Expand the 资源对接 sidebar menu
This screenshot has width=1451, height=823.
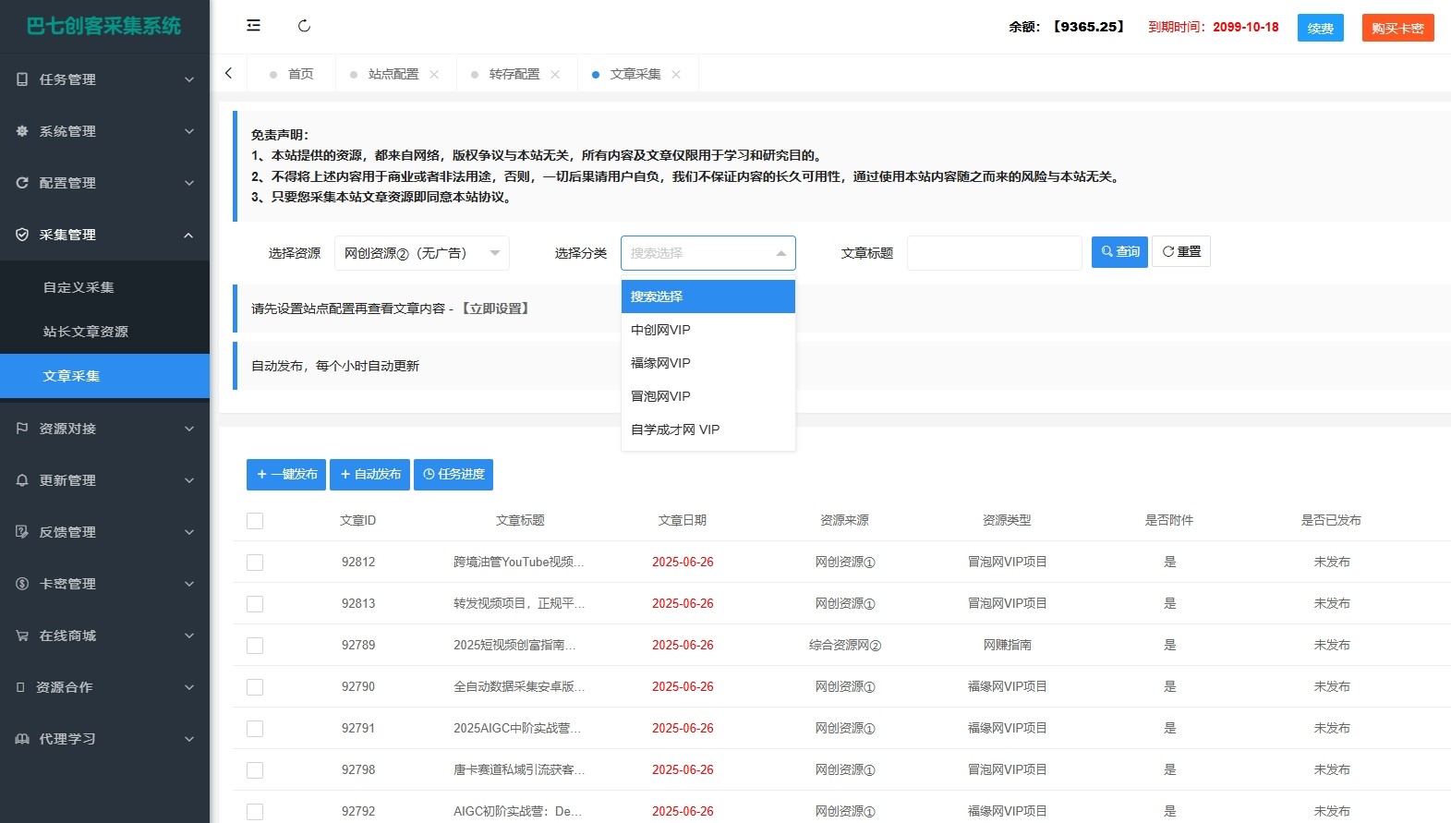[104, 429]
